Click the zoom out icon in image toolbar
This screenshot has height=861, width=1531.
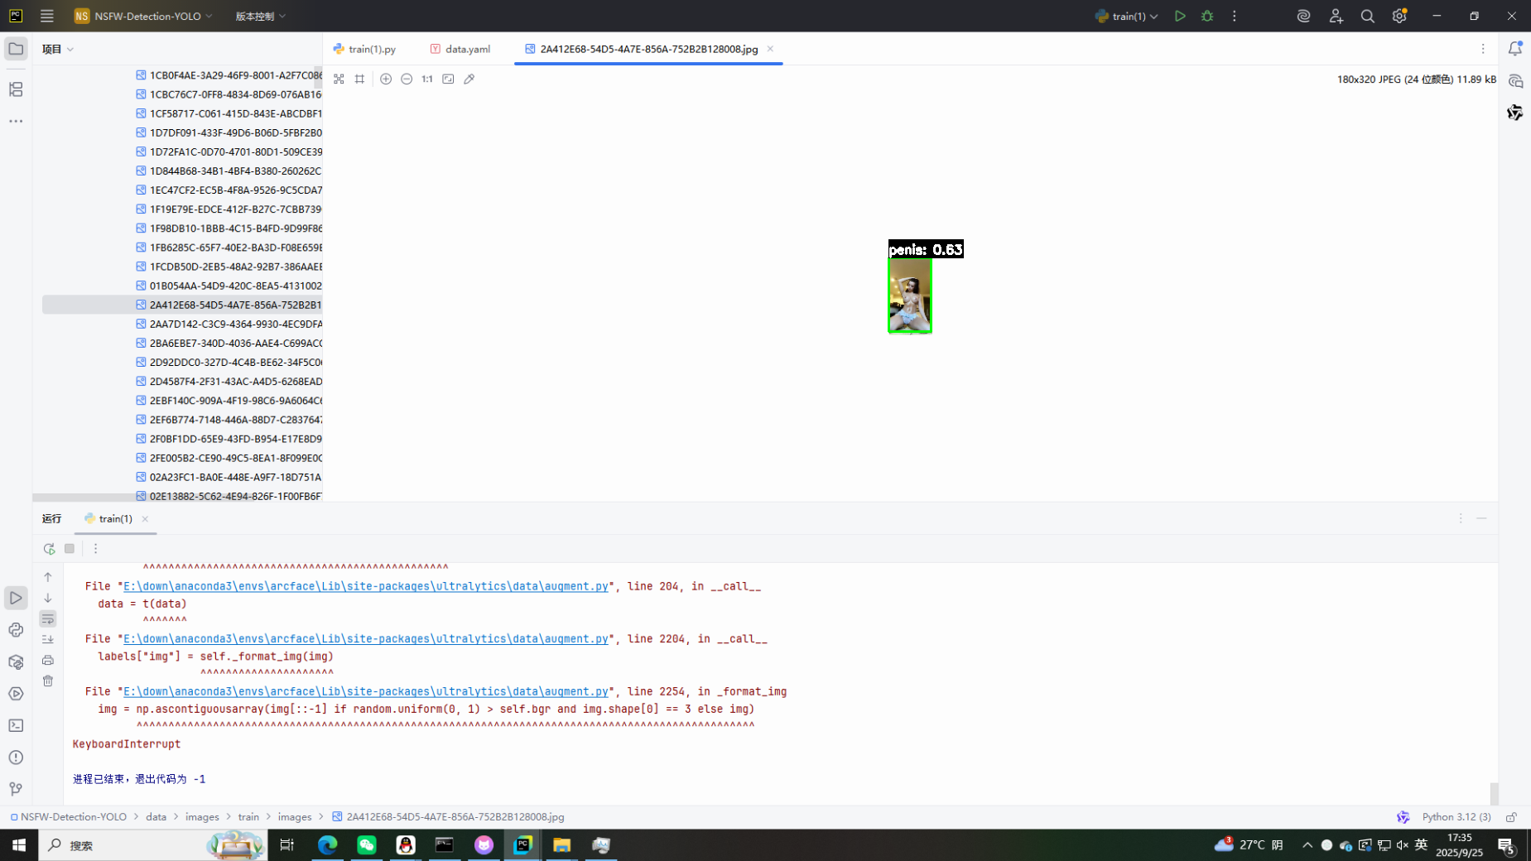pos(407,79)
